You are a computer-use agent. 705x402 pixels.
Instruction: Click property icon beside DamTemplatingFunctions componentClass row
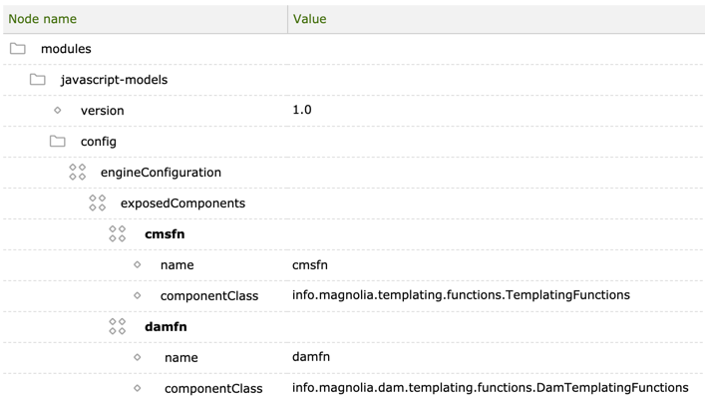138,388
